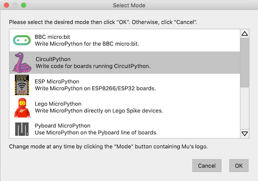This screenshot has width=258, height=181.
Task: Click the scroll up arrow of mode list
Action: 245,34
